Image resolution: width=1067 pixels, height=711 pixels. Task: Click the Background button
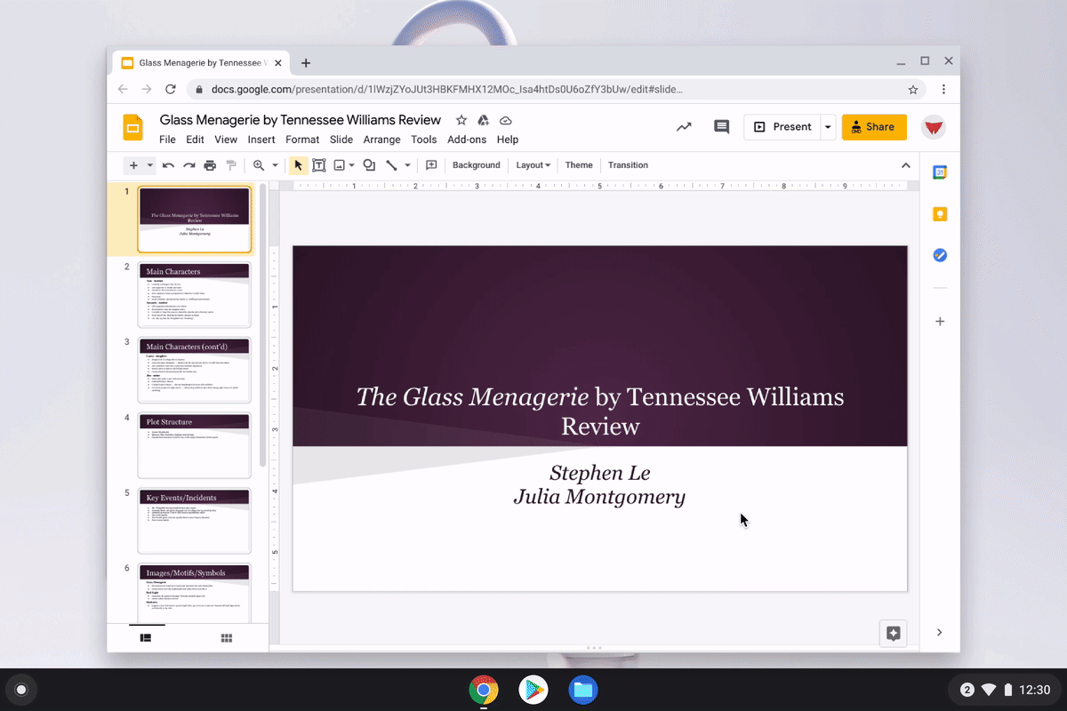tap(476, 165)
